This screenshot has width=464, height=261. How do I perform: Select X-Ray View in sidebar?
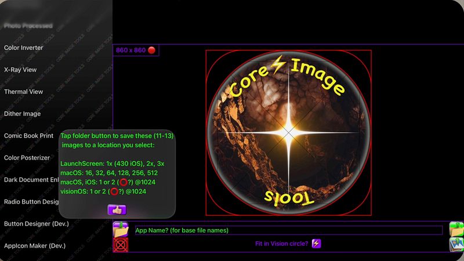(x=20, y=70)
